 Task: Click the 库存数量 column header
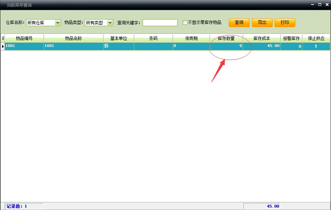pyautogui.click(x=226, y=38)
